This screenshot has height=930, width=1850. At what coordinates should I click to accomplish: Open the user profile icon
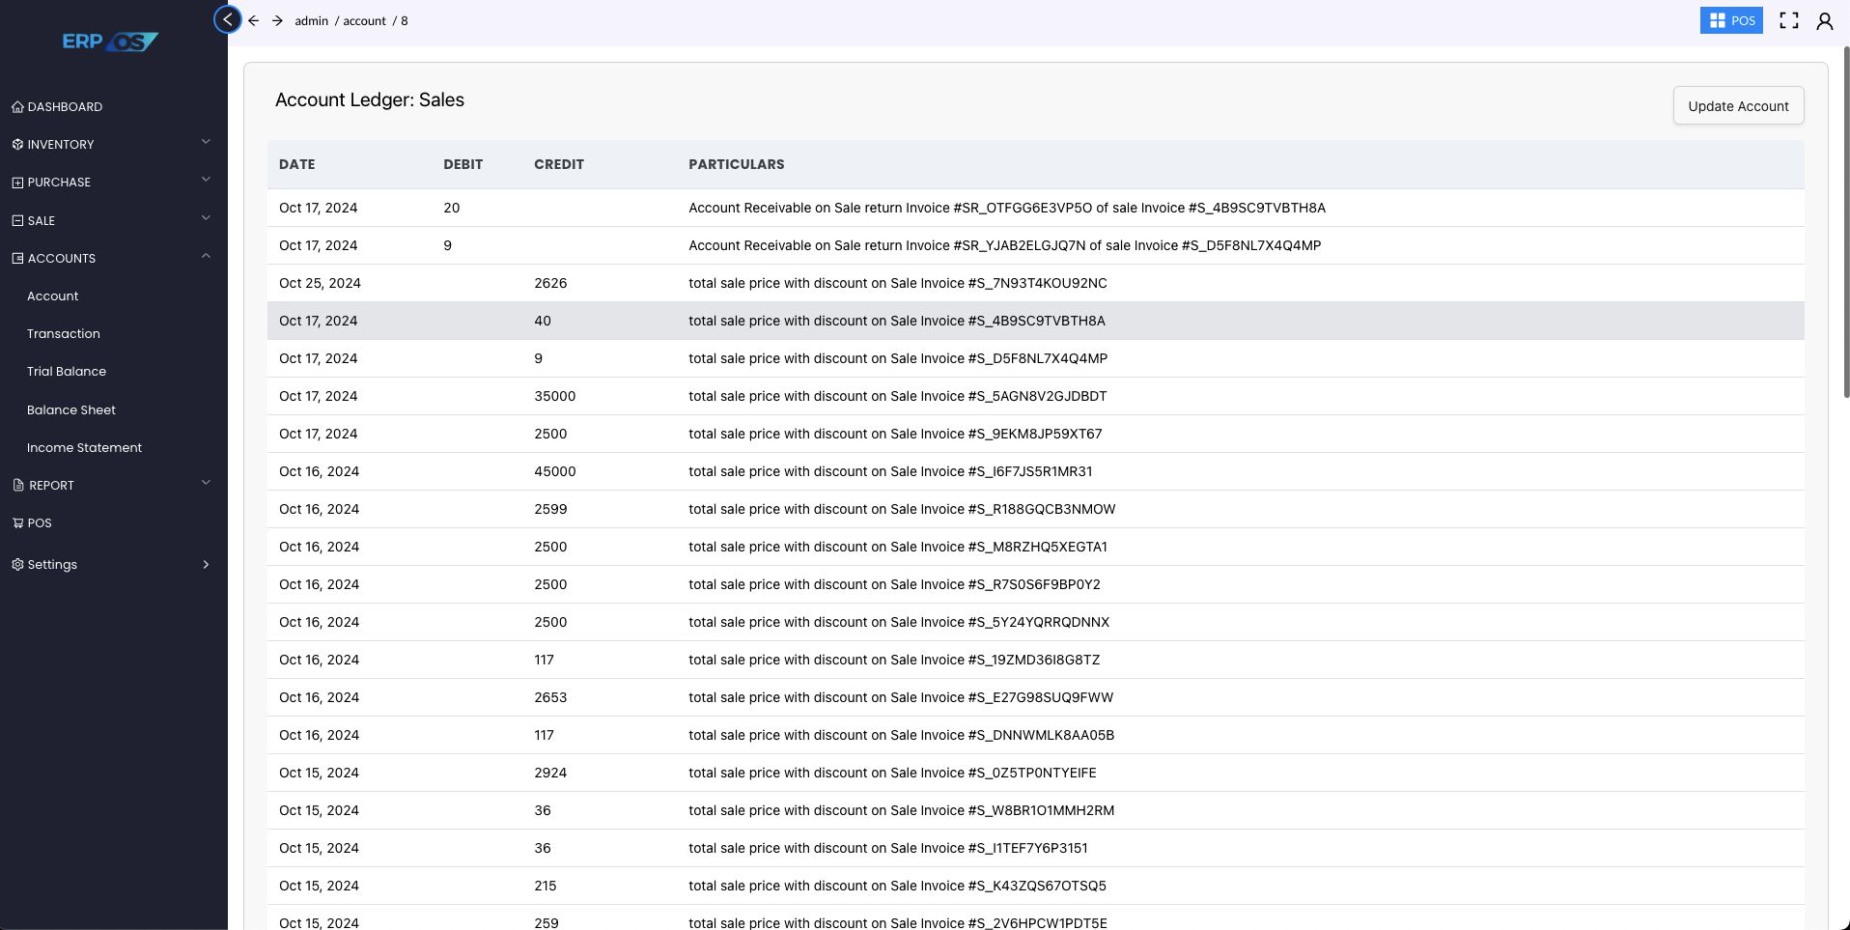[1824, 20]
